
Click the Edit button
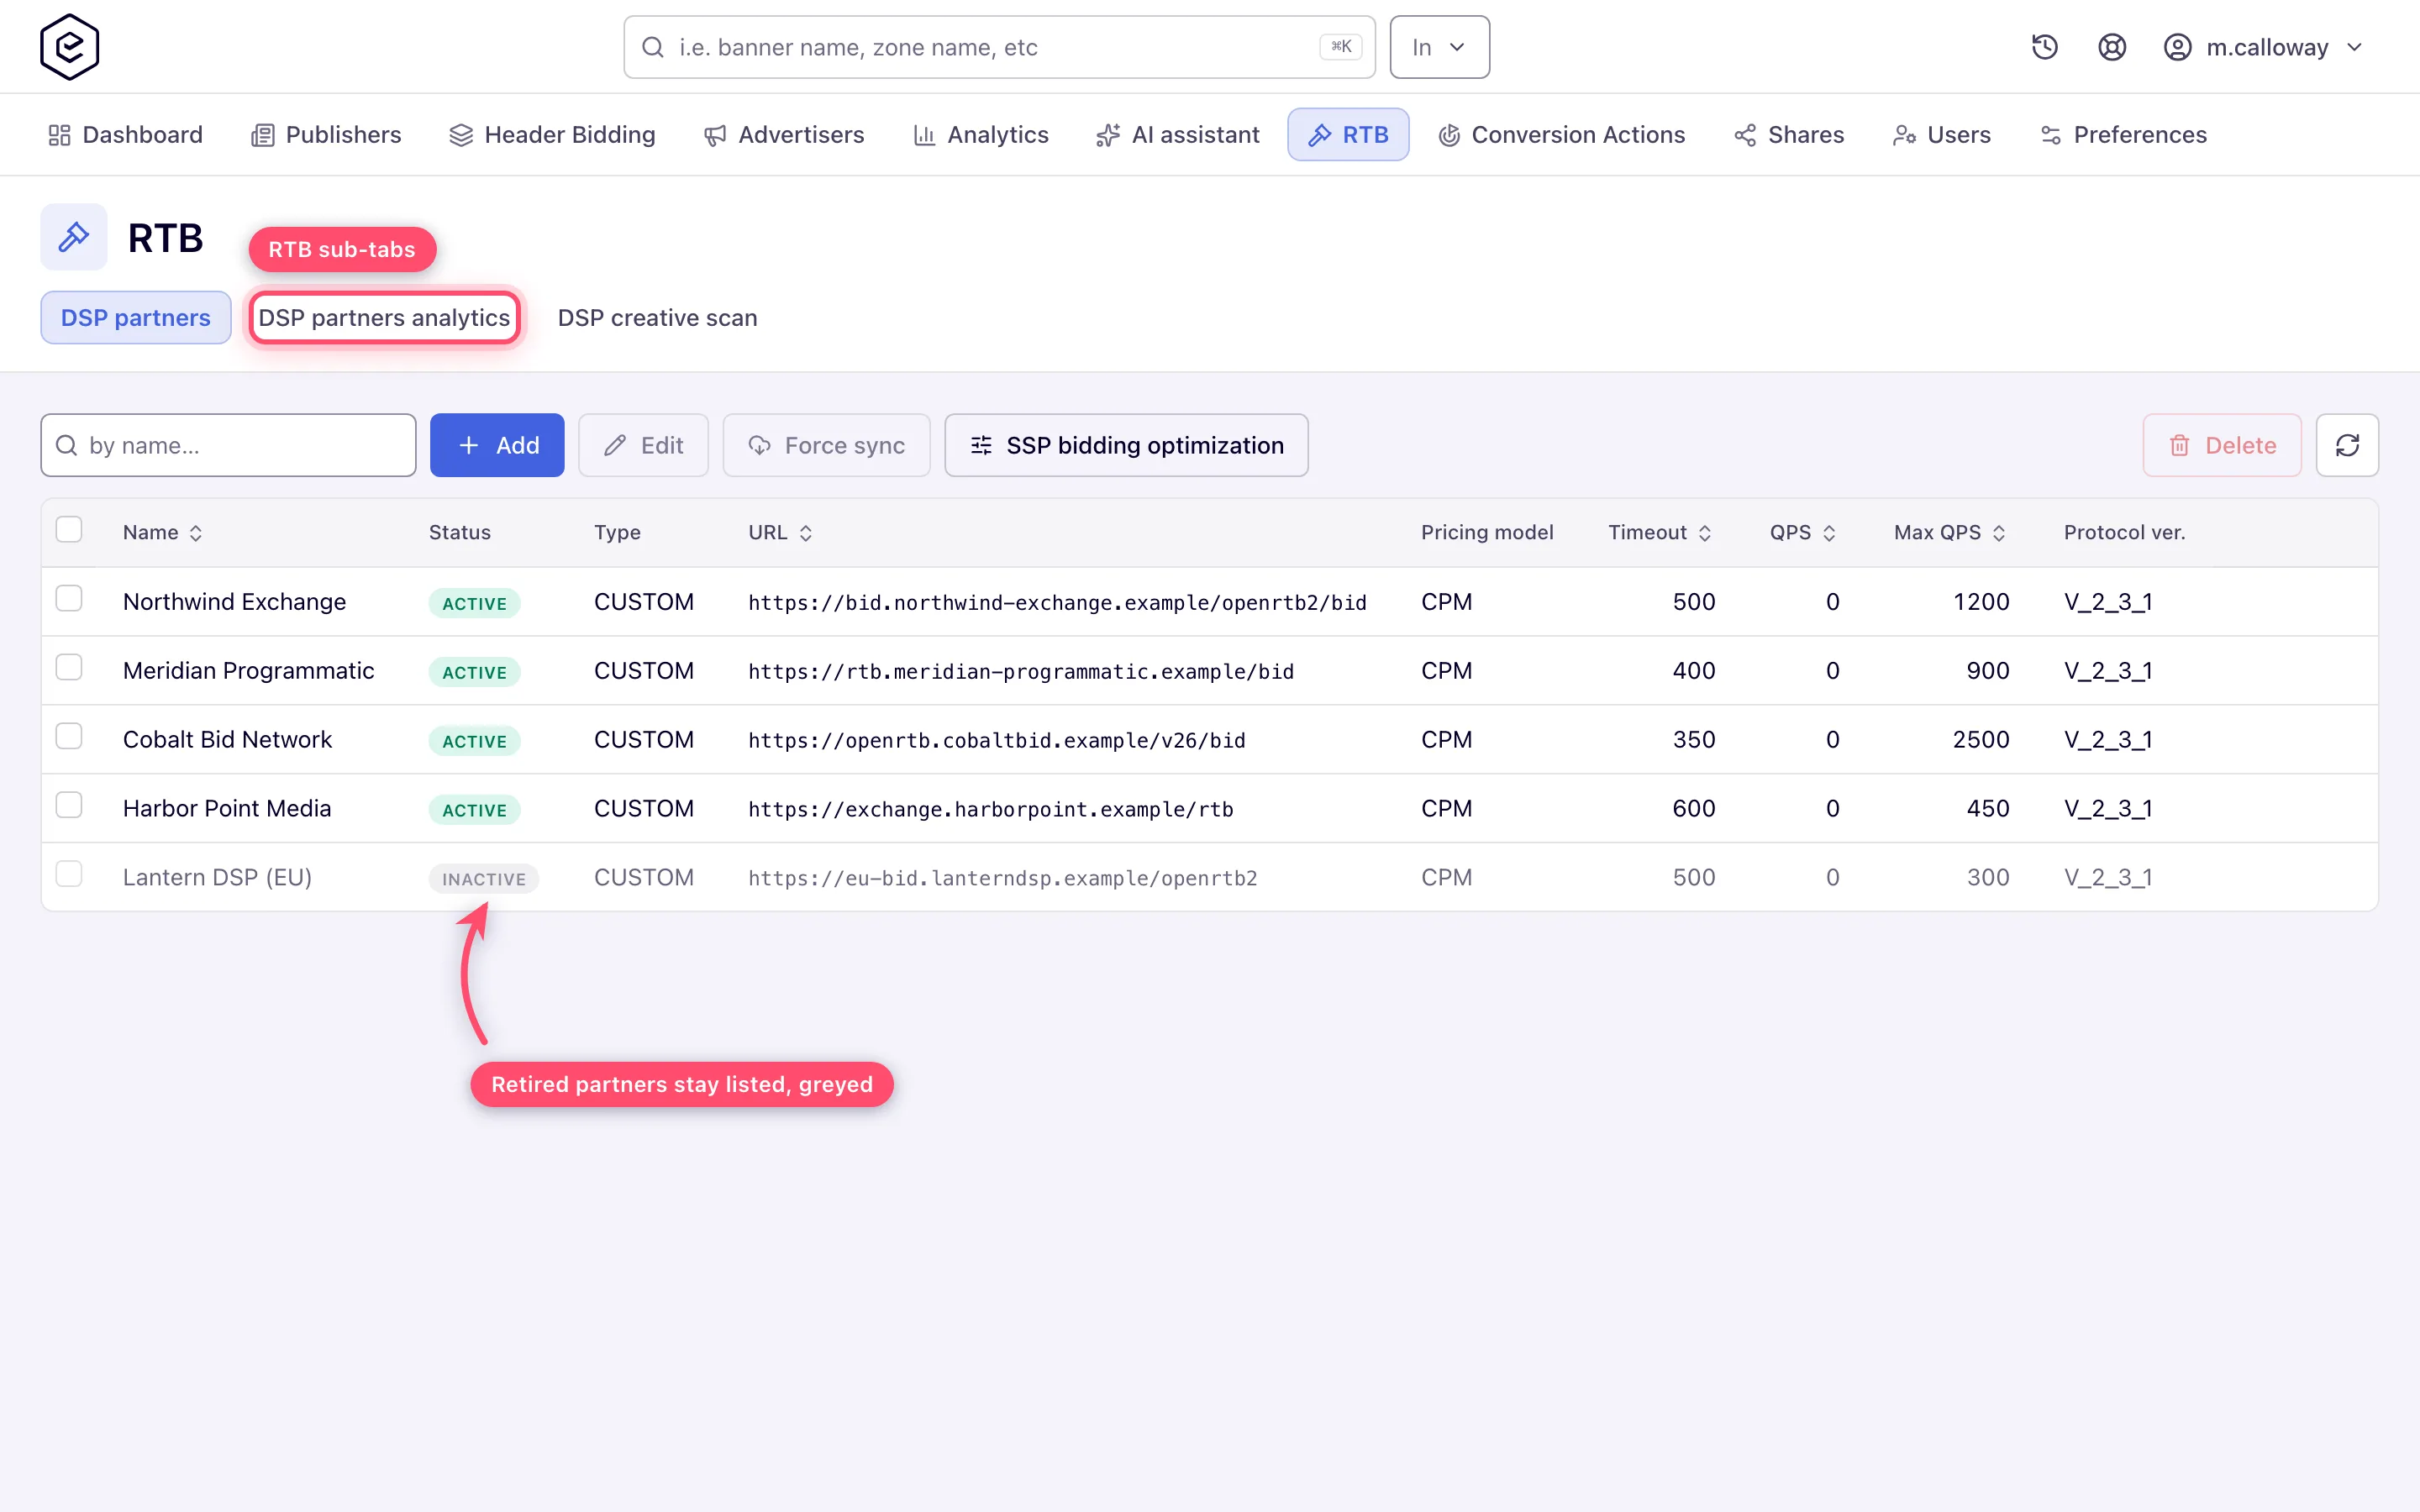[x=643, y=445]
